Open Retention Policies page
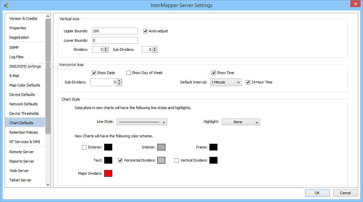363x202 pixels. (x=24, y=132)
